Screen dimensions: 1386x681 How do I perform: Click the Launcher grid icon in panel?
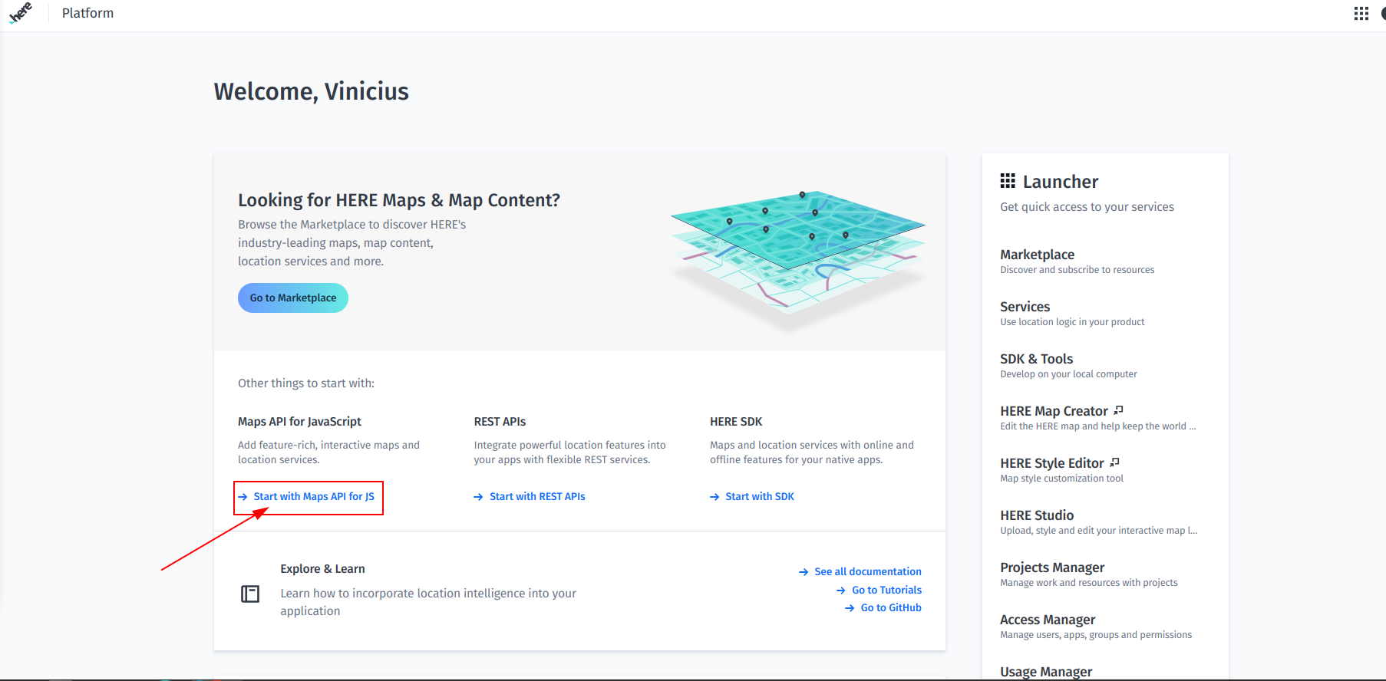pyautogui.click(x=1008, y=181)
